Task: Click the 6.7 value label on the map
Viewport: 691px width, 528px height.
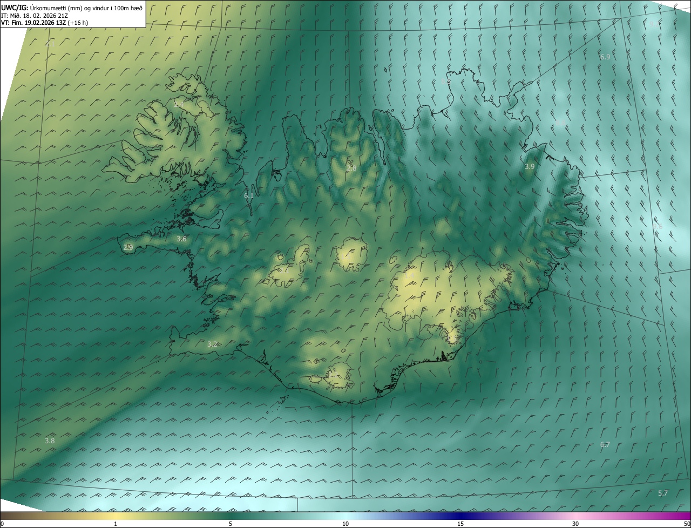Action: pos(605,444)
